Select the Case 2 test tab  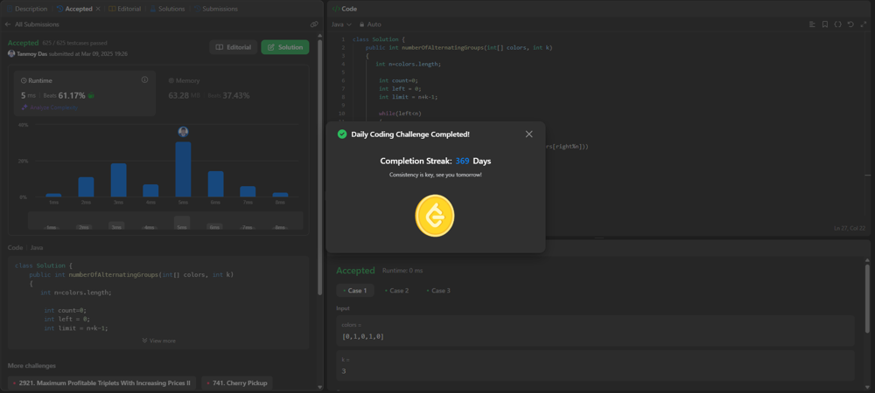tap(396, 290)
